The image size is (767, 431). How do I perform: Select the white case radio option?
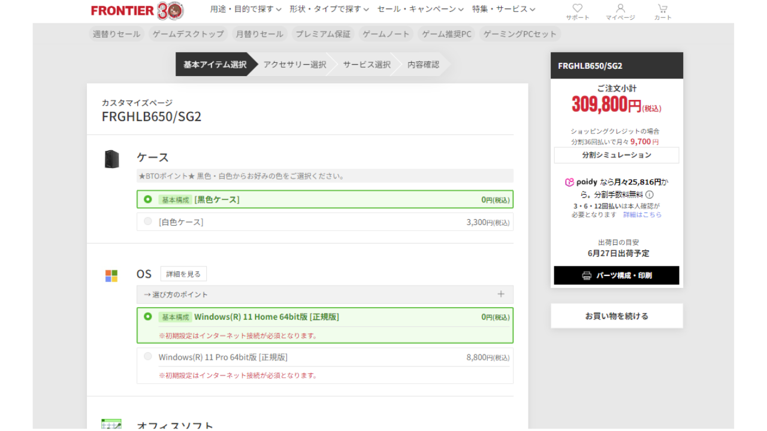click(x=148, y=221)
